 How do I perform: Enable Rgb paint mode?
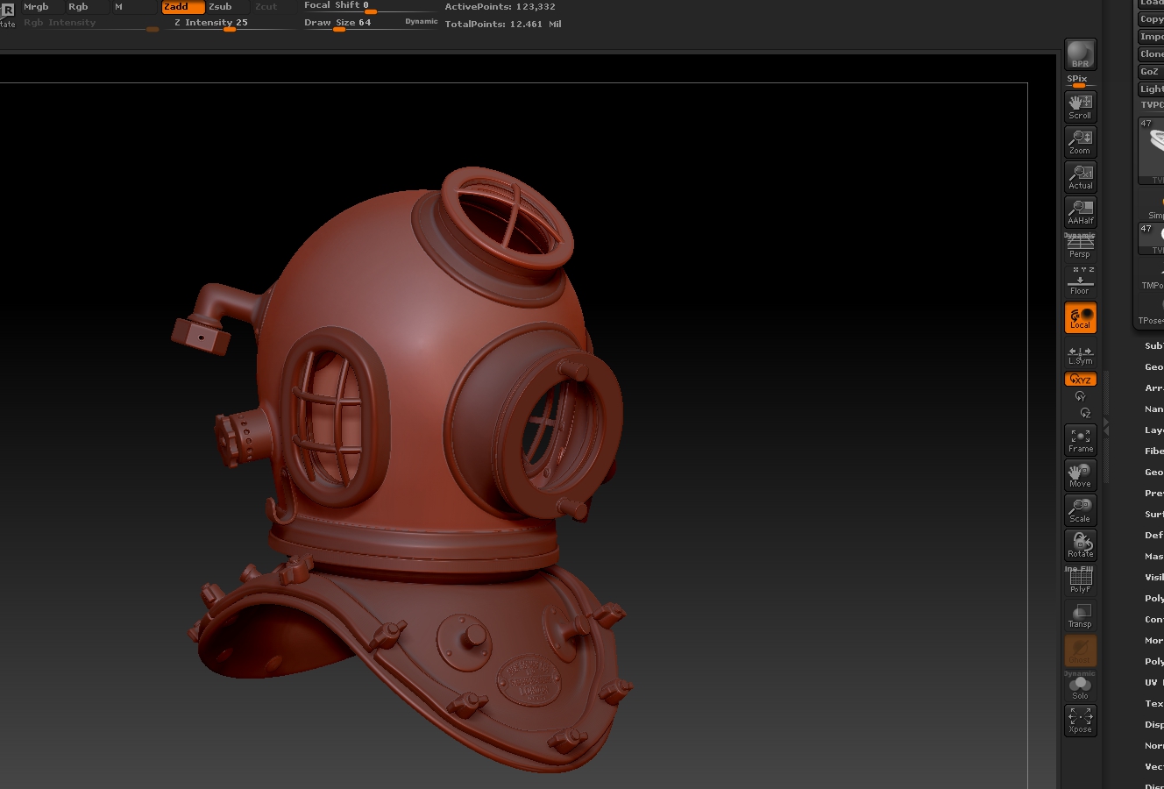coord(86,6)
